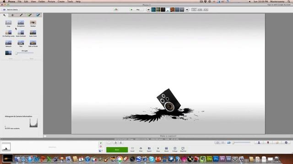Select the orange striped filmstrip thumbnail
293x164 pixels.
click(172, 10)
